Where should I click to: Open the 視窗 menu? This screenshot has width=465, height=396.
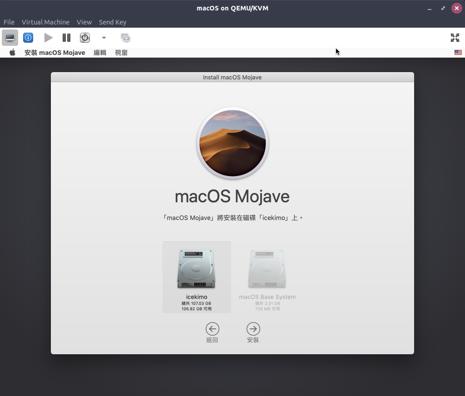click(121, 53)
